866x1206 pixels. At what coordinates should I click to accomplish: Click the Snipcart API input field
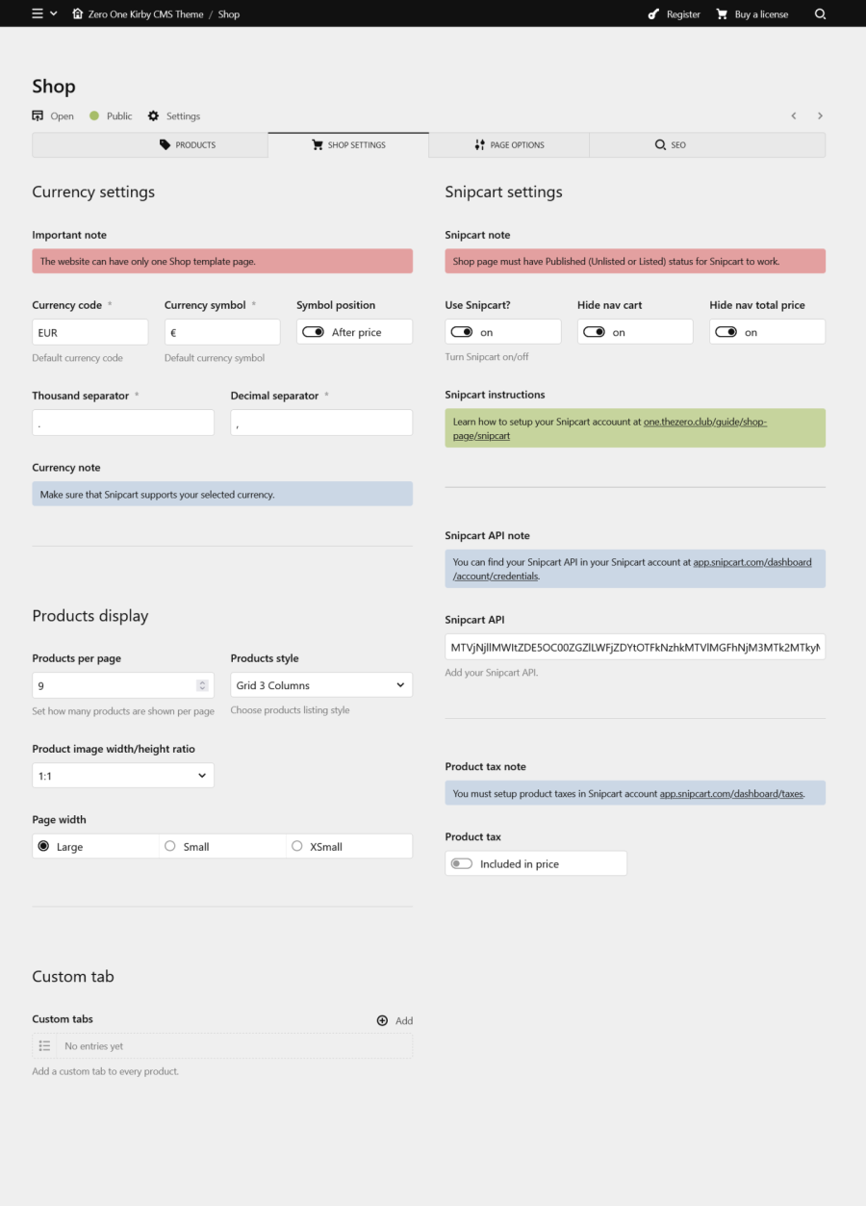(635, 647)
